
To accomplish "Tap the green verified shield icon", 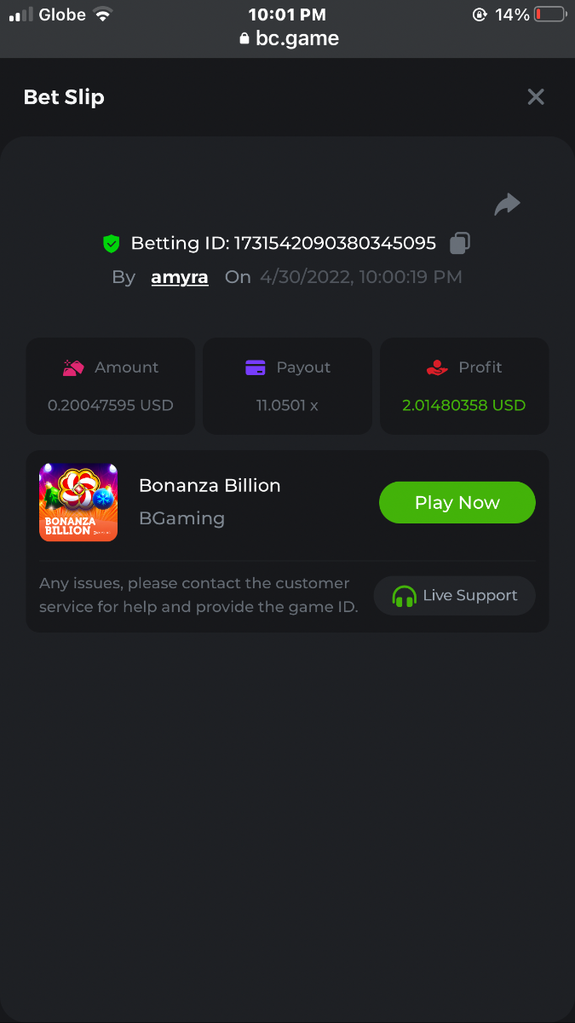I will coord(111,244).
